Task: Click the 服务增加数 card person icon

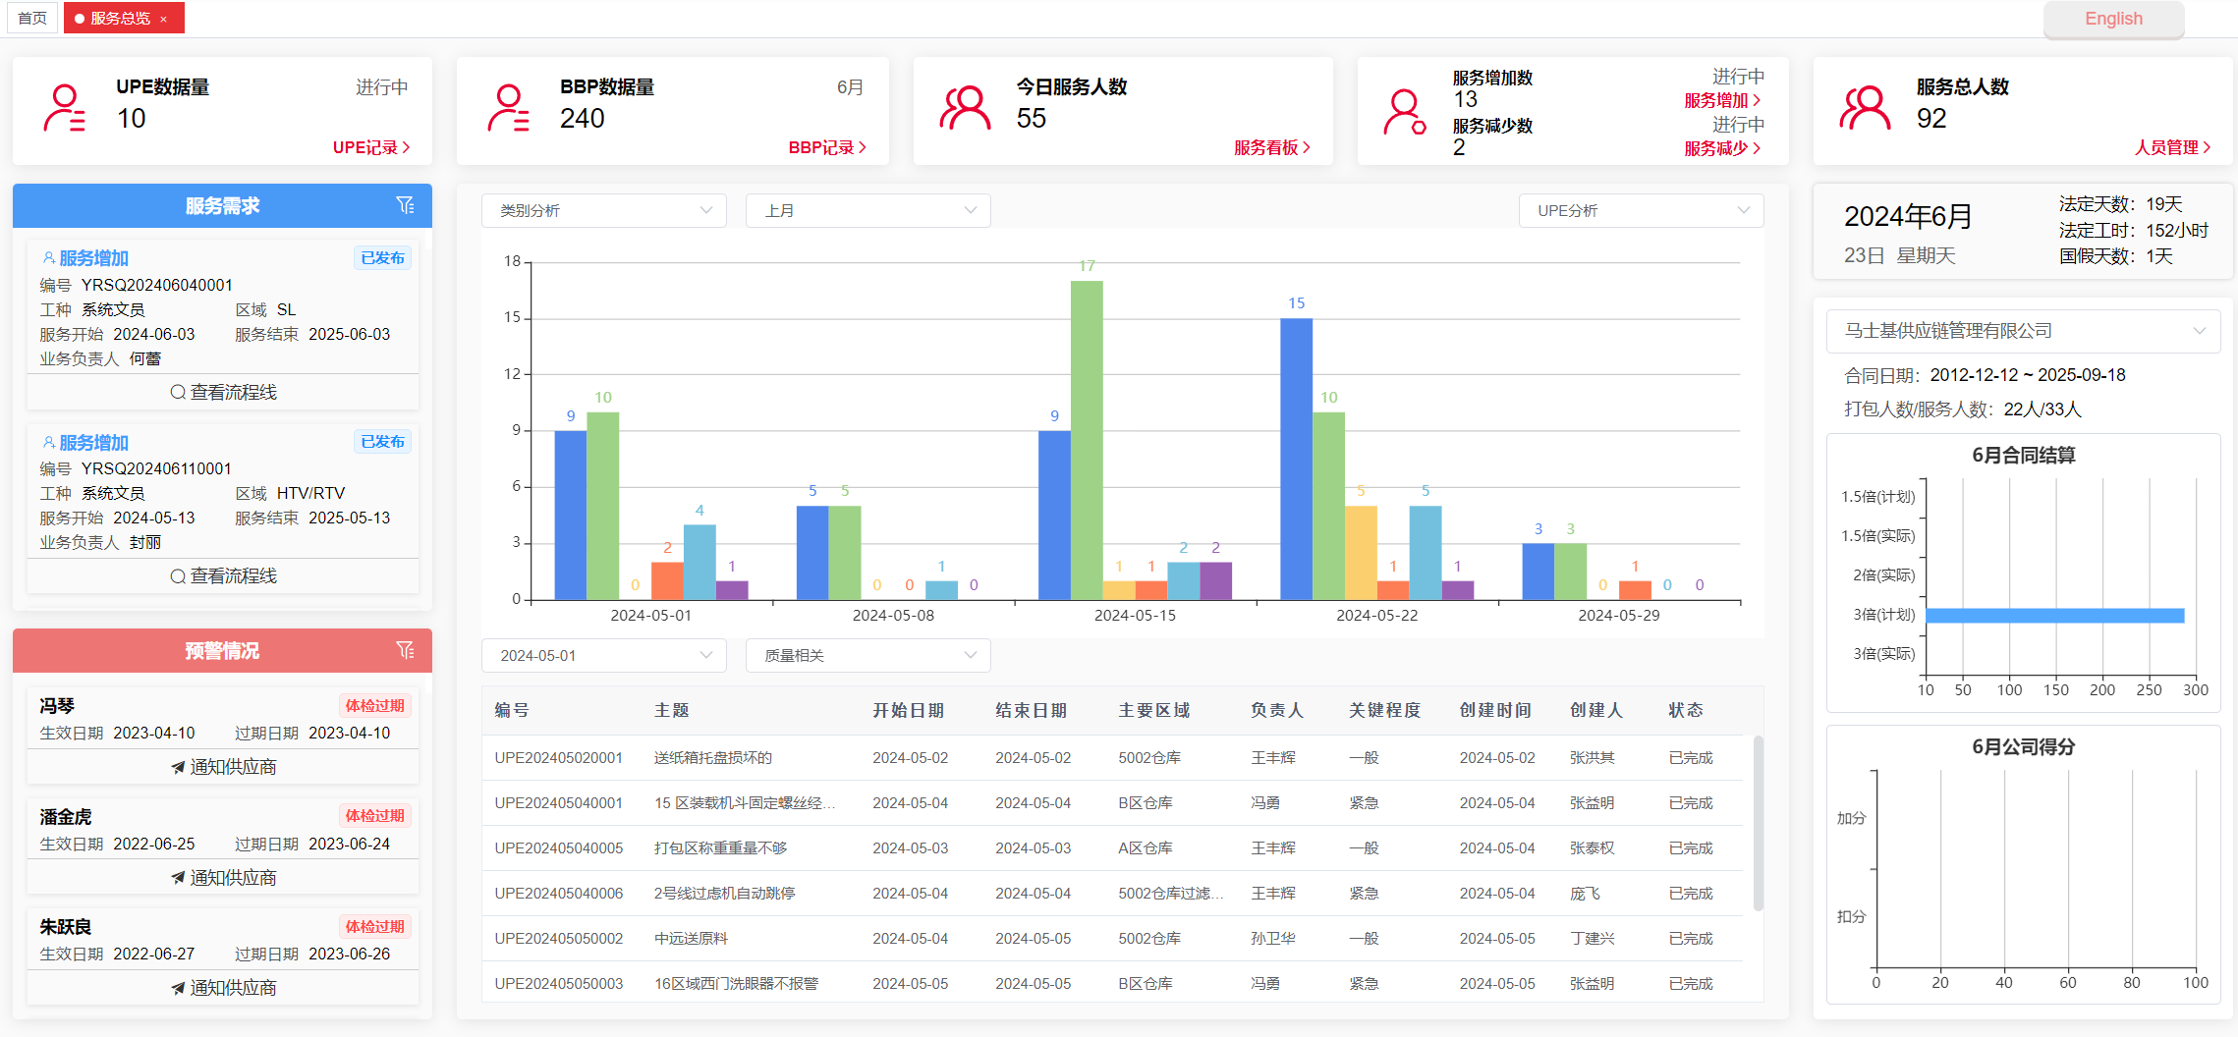Action: pyautogui.click(x=1405, y=112)
